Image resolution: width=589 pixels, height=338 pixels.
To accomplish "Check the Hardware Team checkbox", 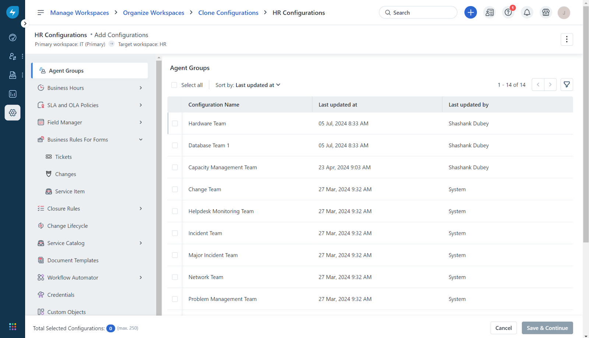I will [x=175, y=123].
